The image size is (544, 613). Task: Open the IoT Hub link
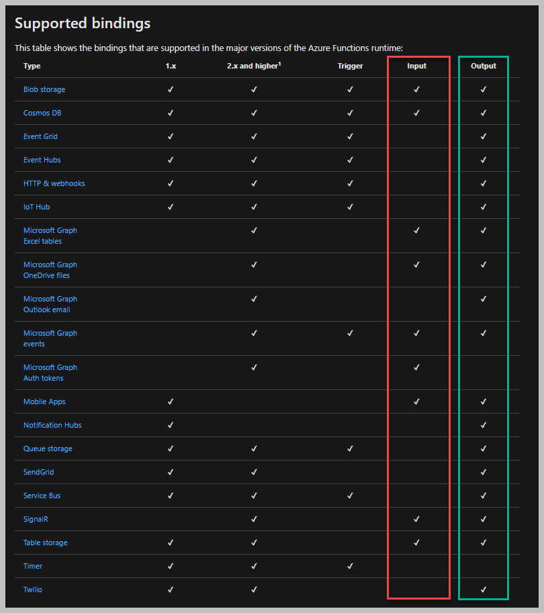point(36,207)
